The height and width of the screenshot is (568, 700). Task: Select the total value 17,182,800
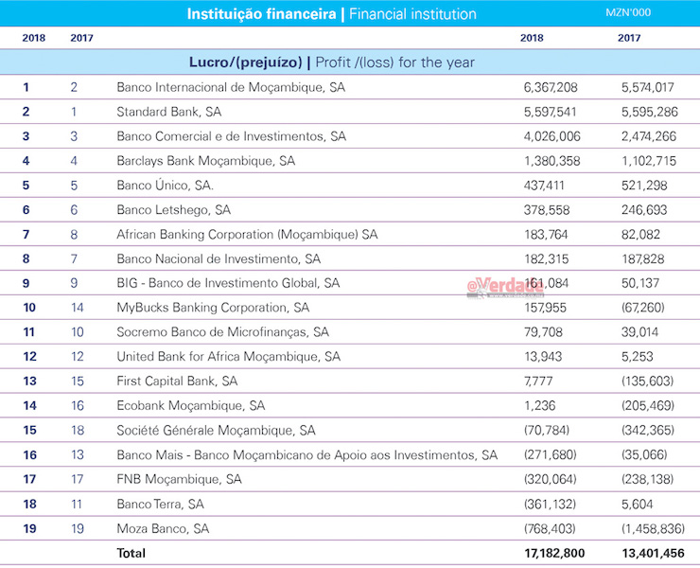pos(554,553)
